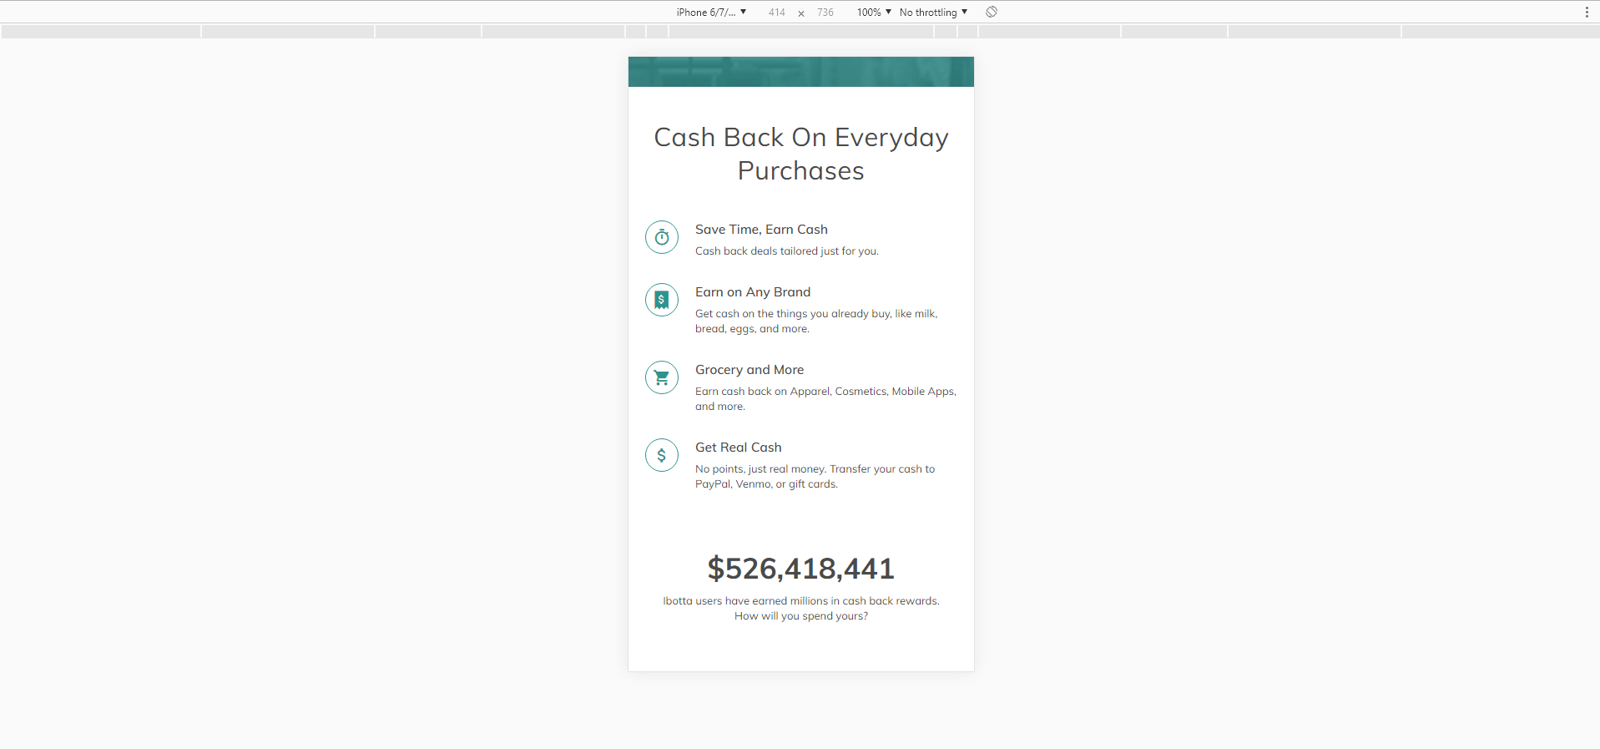The image size is (1600, 749).
Task: Click the teal banner image at page top
Action: tap(800, 72)
